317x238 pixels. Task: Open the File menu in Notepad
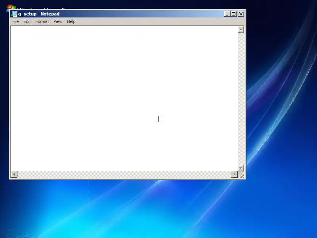tap(15, 21)
